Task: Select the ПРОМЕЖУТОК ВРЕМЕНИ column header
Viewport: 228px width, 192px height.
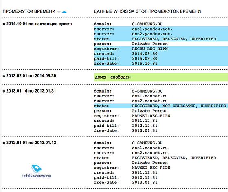Action: click(29, 11)
